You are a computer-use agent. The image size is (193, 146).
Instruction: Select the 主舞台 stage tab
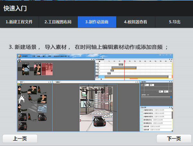pyautogui.click(x=59, y=82)
